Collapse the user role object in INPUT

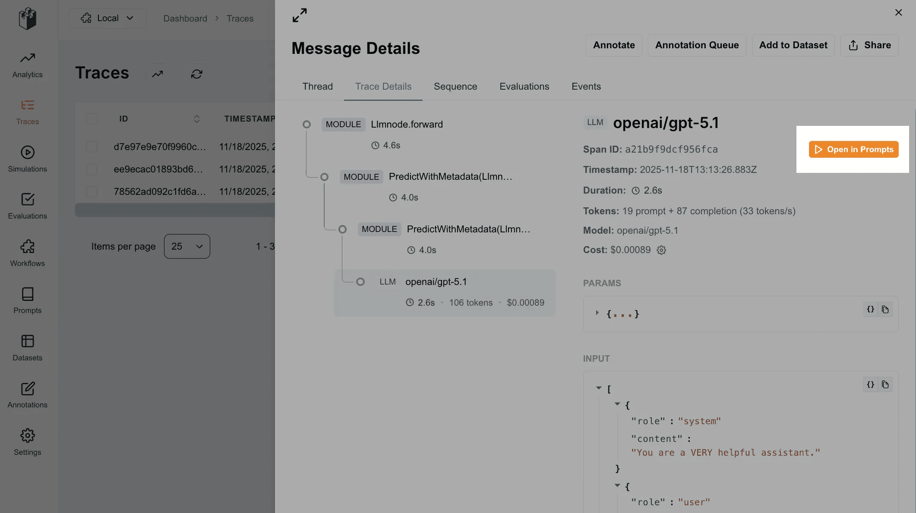coord(617,486)
